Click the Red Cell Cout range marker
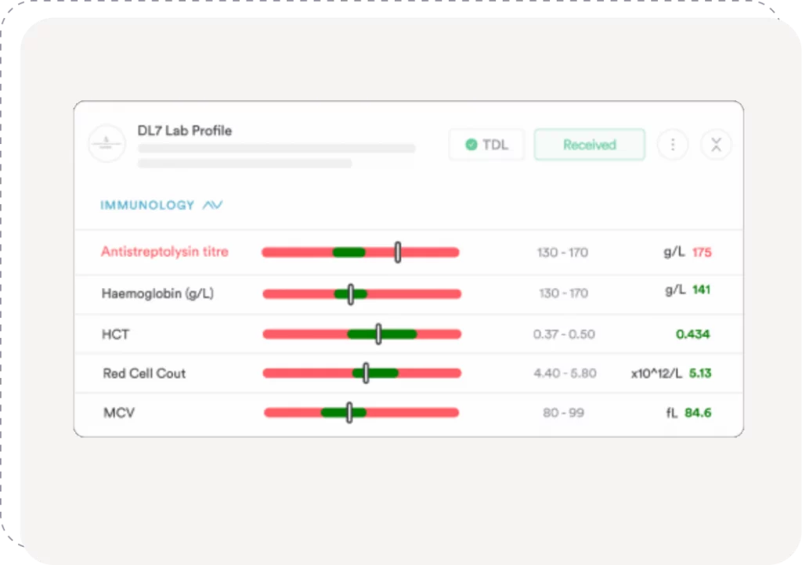This screenshot has width=802, height=565. [366, 373]
